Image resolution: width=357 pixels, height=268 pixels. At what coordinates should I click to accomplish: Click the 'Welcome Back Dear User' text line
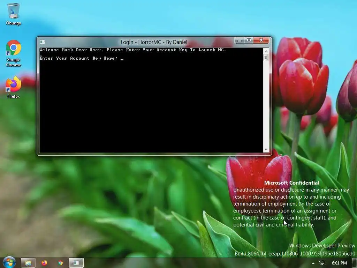click(x=133, y=50)
